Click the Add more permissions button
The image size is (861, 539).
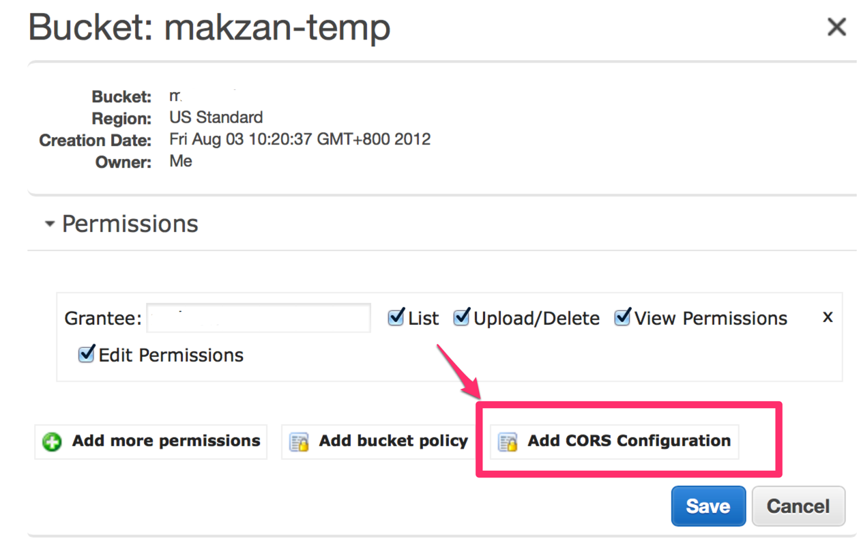151,441
